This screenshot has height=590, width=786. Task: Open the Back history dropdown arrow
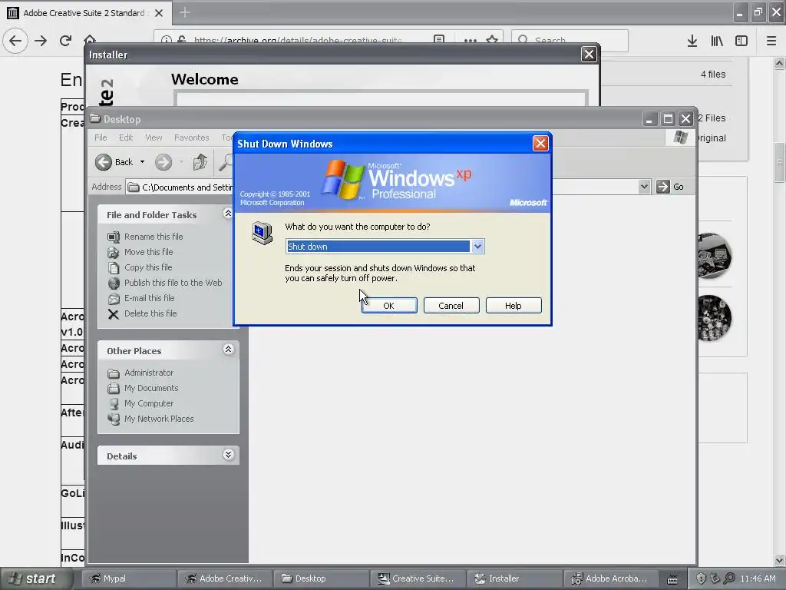[x=142, y=162]
